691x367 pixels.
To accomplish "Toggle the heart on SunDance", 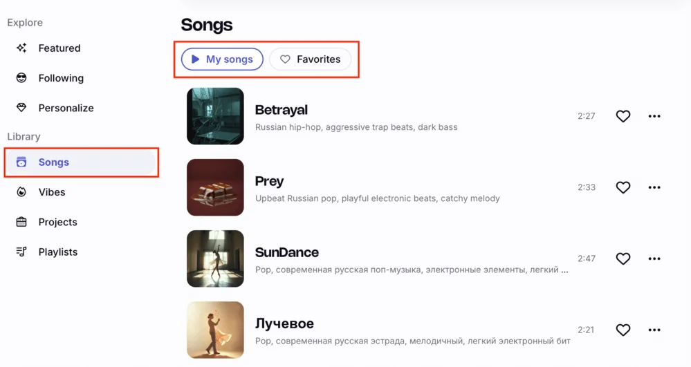I will tap(623, 258).
